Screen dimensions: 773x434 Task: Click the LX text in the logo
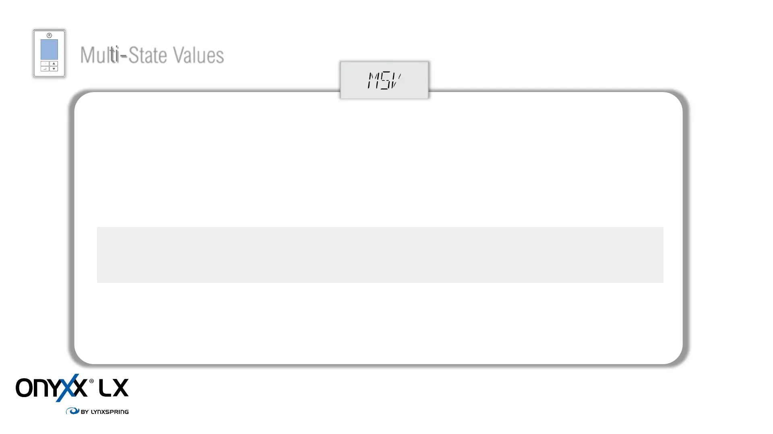[x=114, y=388]
